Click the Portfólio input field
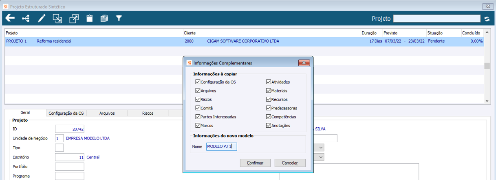496x180 pixels. [x=70, y=167]
